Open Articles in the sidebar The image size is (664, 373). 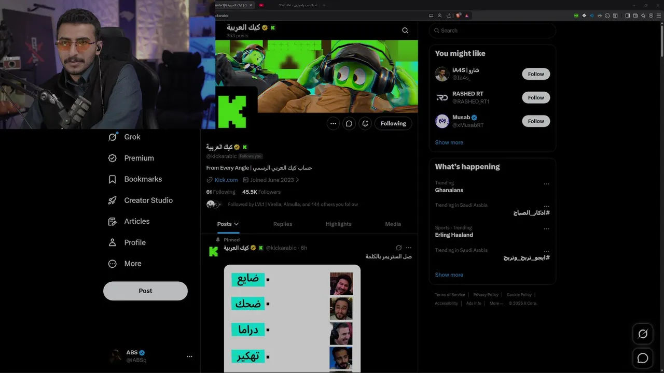(129, 221)
